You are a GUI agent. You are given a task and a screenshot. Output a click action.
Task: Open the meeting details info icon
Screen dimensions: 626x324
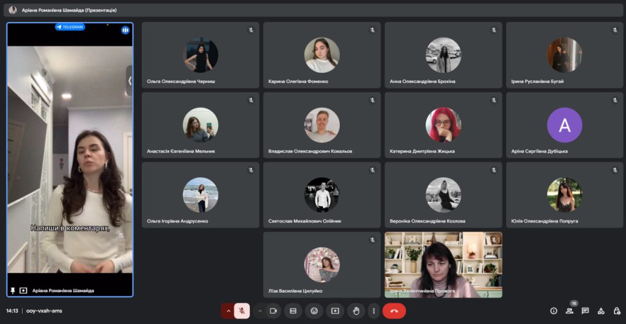tap(554, 311)
